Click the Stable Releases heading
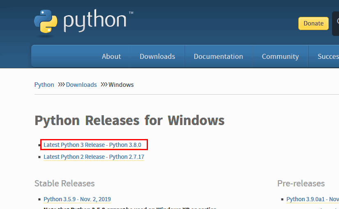 click(65, 183)
